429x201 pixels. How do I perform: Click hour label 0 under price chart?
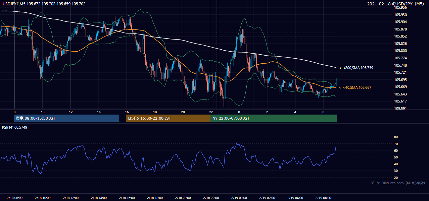click(239, 112)
